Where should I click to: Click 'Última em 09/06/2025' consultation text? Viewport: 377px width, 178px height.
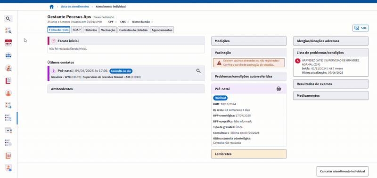point(245,133)
